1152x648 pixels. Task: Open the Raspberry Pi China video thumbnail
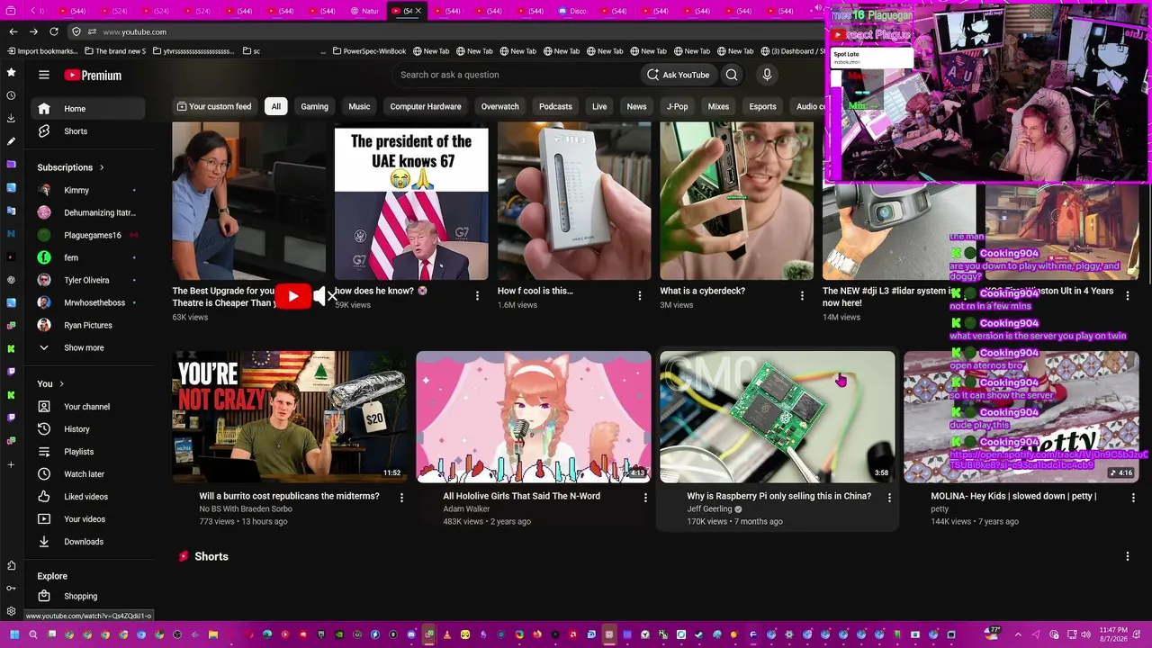coord(778,417)
